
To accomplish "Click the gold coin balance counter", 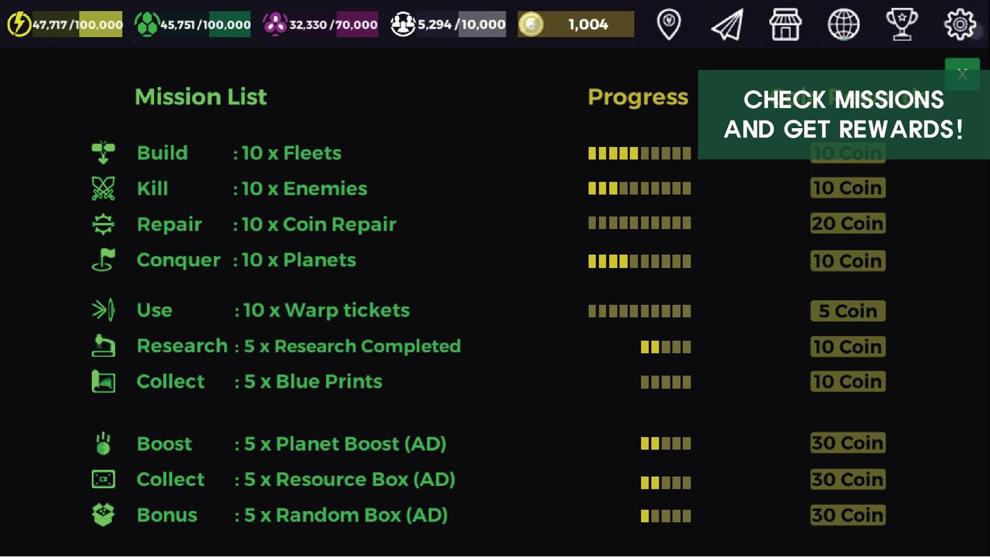I will 576,24.
